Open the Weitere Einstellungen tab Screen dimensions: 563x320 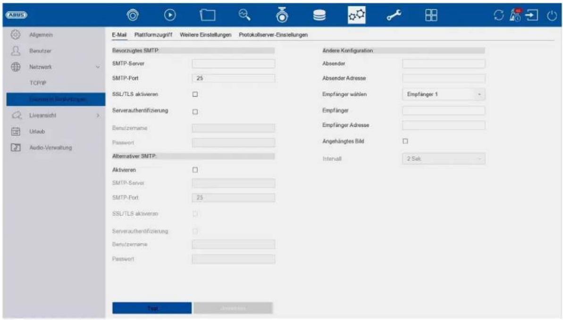click(205, 35)
